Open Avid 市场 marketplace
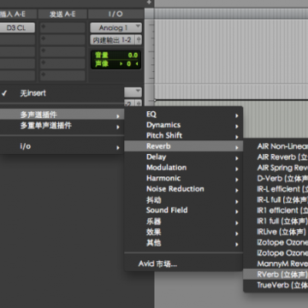This screenshot has height=308, width=308. tap(184, 264)
